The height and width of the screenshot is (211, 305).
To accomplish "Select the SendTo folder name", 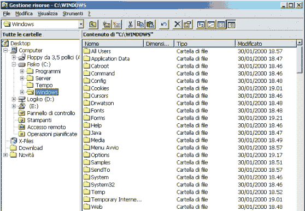I will pos(101,170).
